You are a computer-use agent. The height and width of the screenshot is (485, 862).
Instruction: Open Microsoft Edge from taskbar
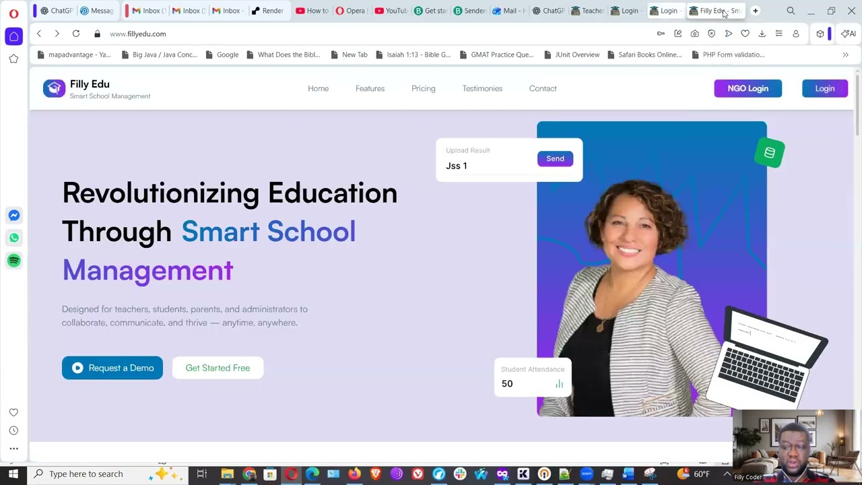coord(312,474)
